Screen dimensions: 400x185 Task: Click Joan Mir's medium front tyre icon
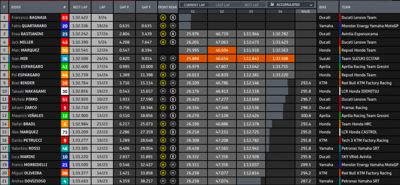tap(163, 58)
